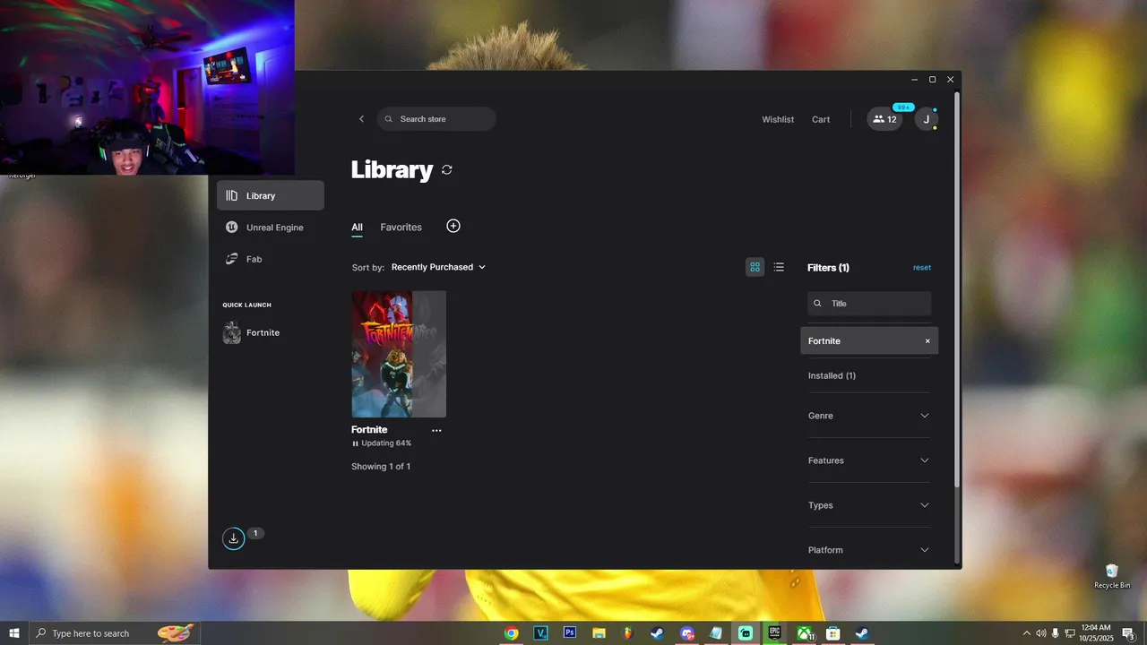Open FL Studio from the taskbar
The image size is (1147, 645).
[x=628, y=633]
